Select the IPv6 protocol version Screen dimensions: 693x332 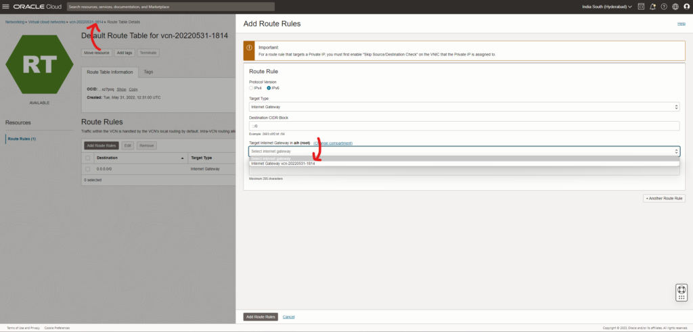[268, 89]
